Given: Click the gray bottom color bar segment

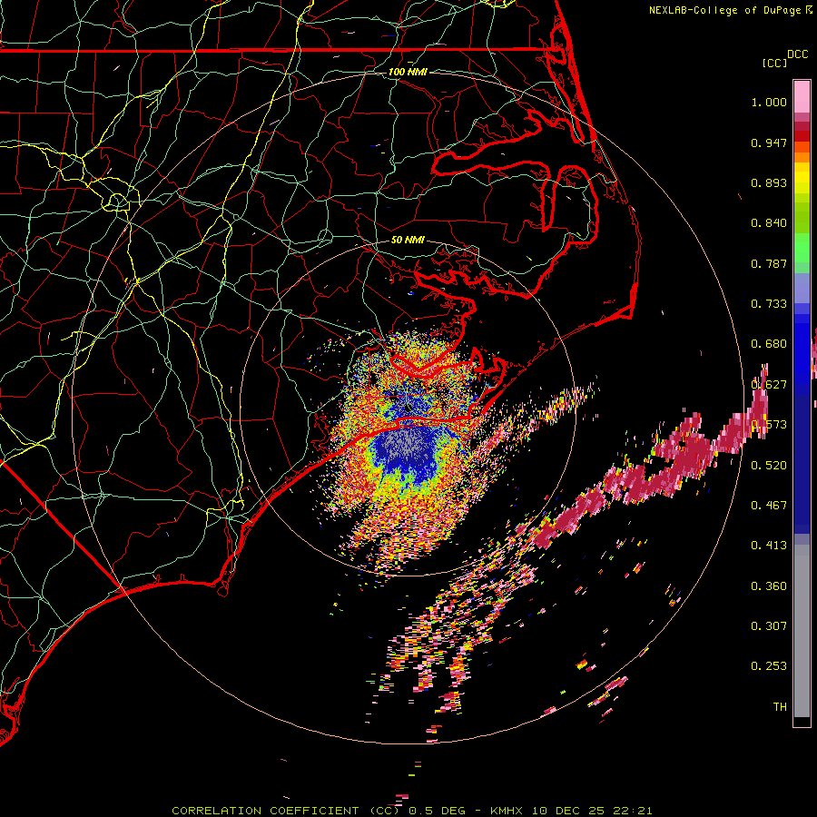Looking at the screenshot, I should click(802, 631).
